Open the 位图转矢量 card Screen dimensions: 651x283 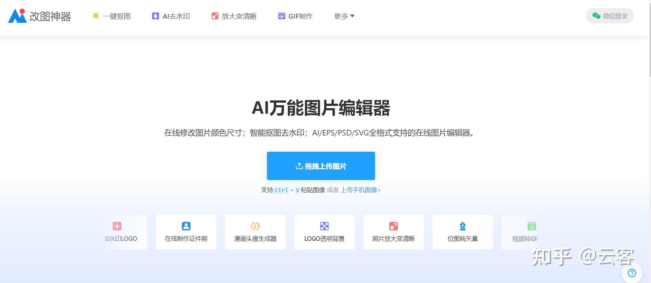(x=463, y=232)
